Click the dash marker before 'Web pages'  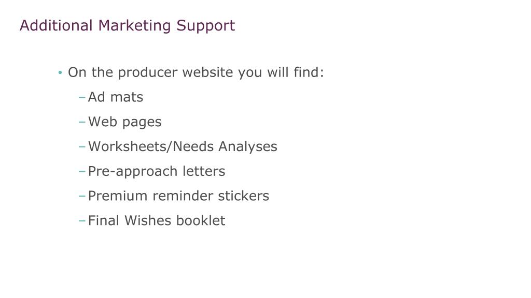click(x=81, y=122)
